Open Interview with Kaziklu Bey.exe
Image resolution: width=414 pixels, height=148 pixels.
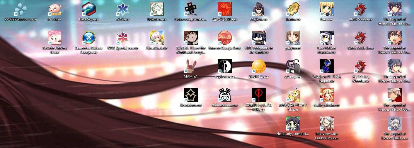(327, 124)
